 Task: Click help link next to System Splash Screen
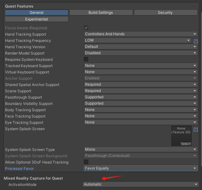[195, 130]
